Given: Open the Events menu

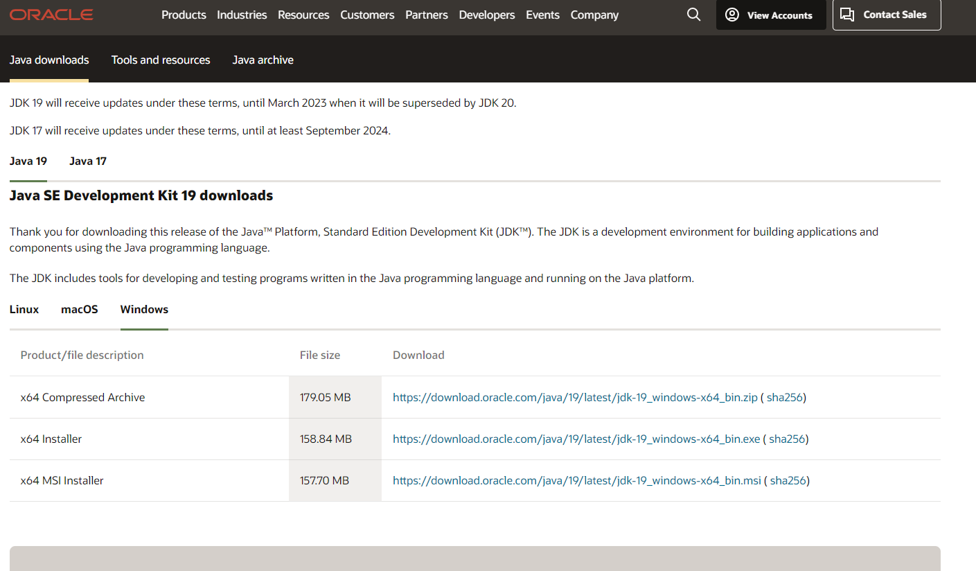Looking at the screenshot, I should tap(542, 15).
